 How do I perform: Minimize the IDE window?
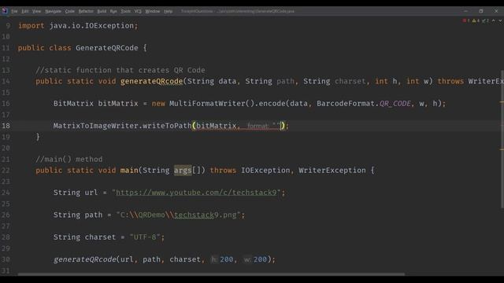[x=465, y=11]
